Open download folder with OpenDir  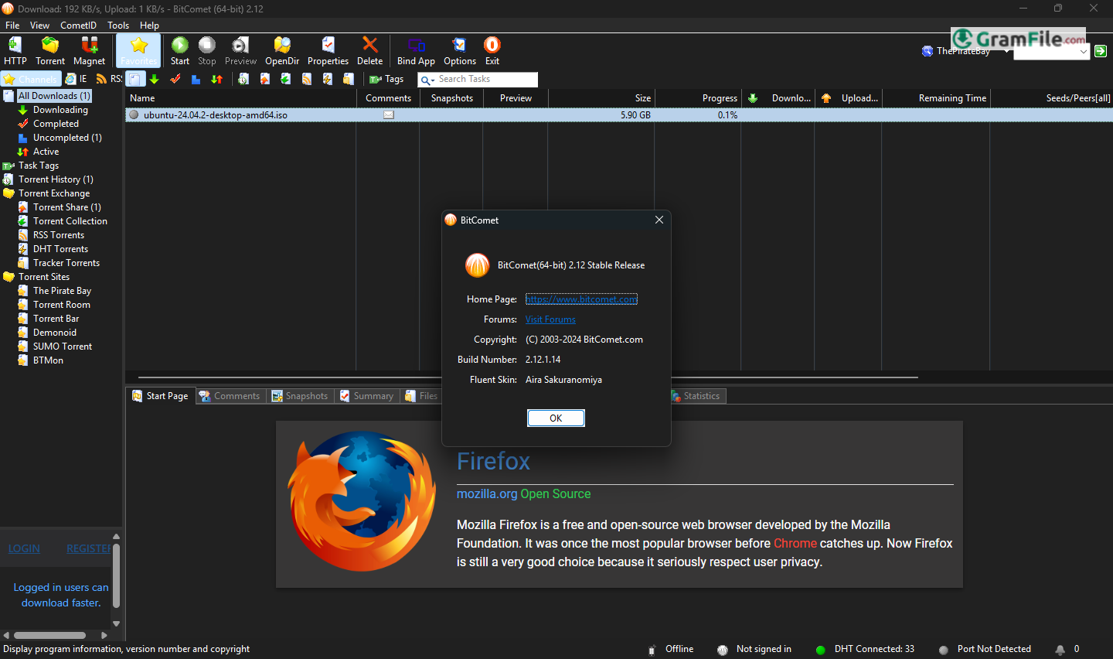282,51
